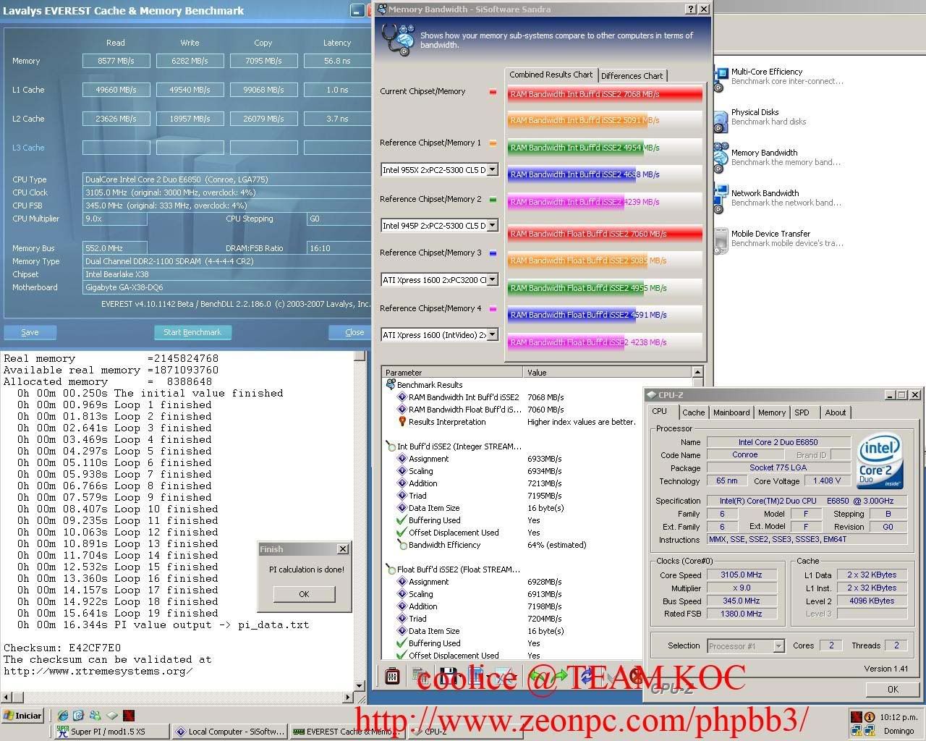Open the Cache tab in CPU-Z
Image resolution: width=926 pixels, height=741 pixels.
click(693, 412)
